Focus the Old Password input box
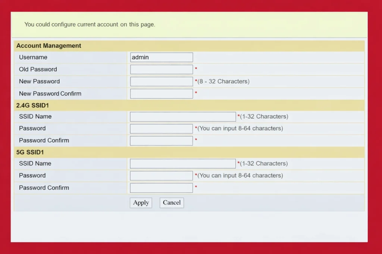Image resolution: width=382 pixels, height=254 pixels. pyautogui.click(x=161, y=70)
